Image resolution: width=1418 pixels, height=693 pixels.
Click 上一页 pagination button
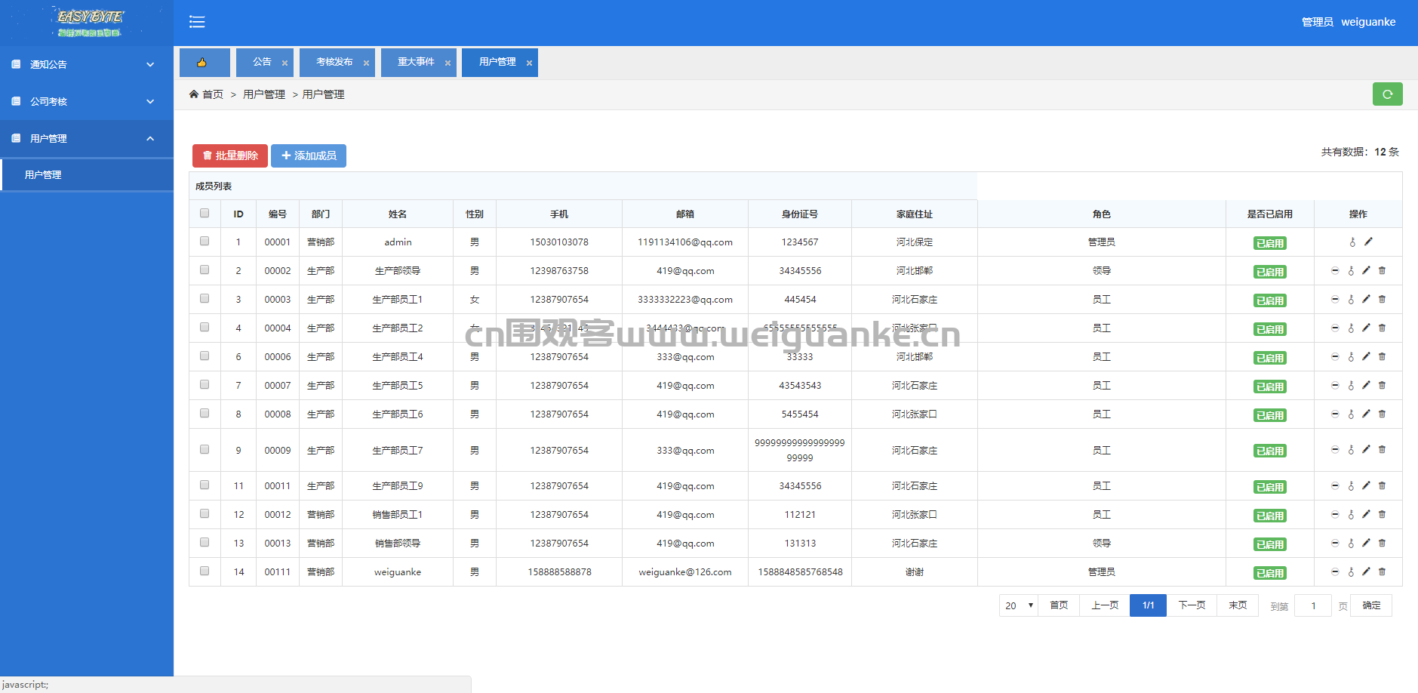(x=1105, y=605)
